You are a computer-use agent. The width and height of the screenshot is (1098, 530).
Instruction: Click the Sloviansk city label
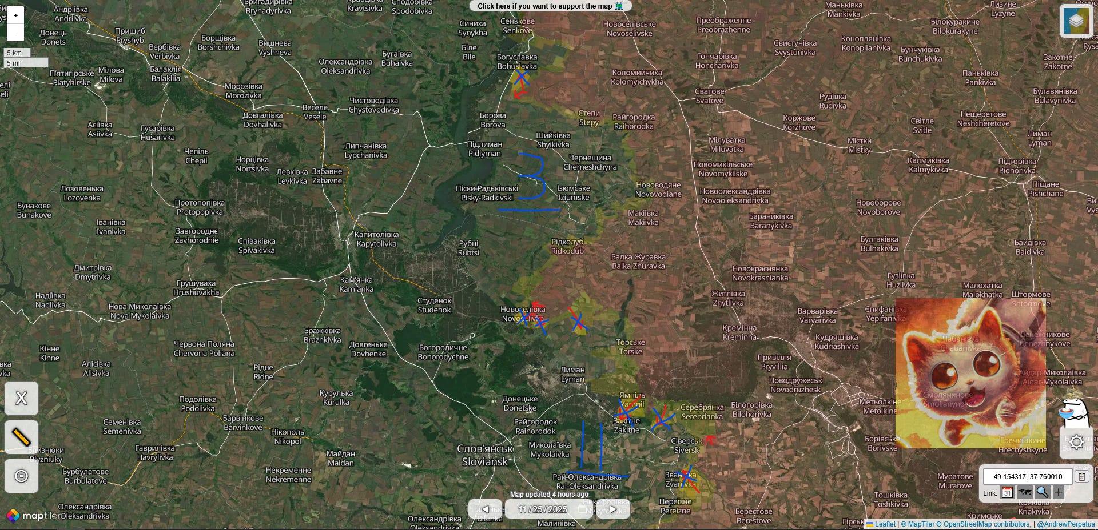tap(486, 456)
